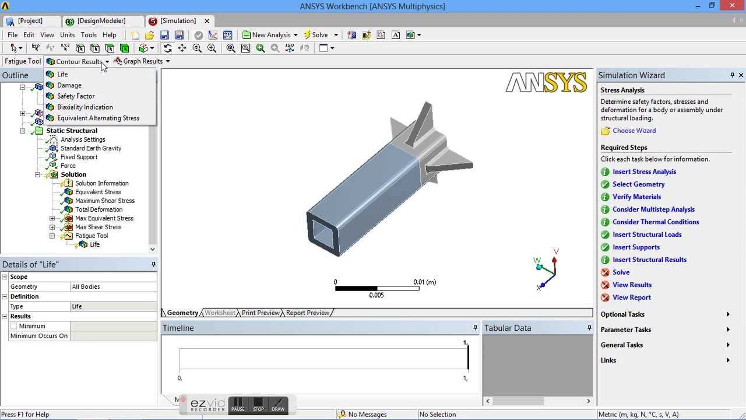
Task: Open the Report Preview tab
Action: (x=307, y=313)
